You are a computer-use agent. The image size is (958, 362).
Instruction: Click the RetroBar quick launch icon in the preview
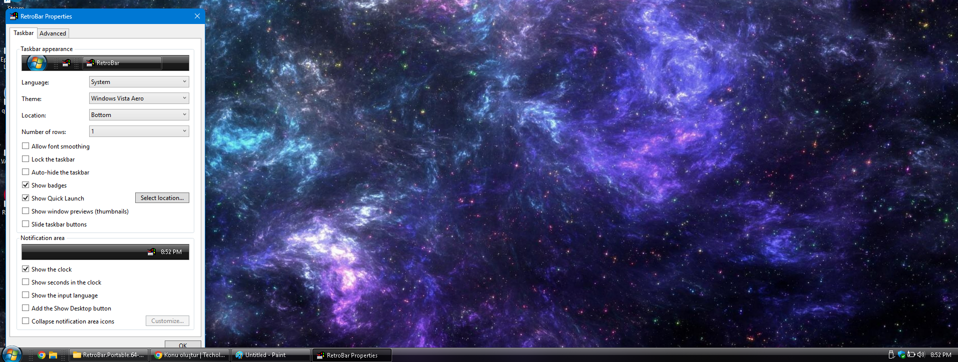(66, 63)
